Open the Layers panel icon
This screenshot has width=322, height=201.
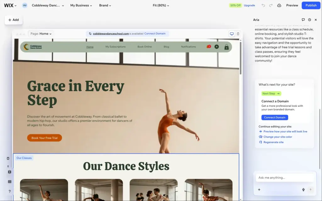pyautogui.click(x=9, y=172)
